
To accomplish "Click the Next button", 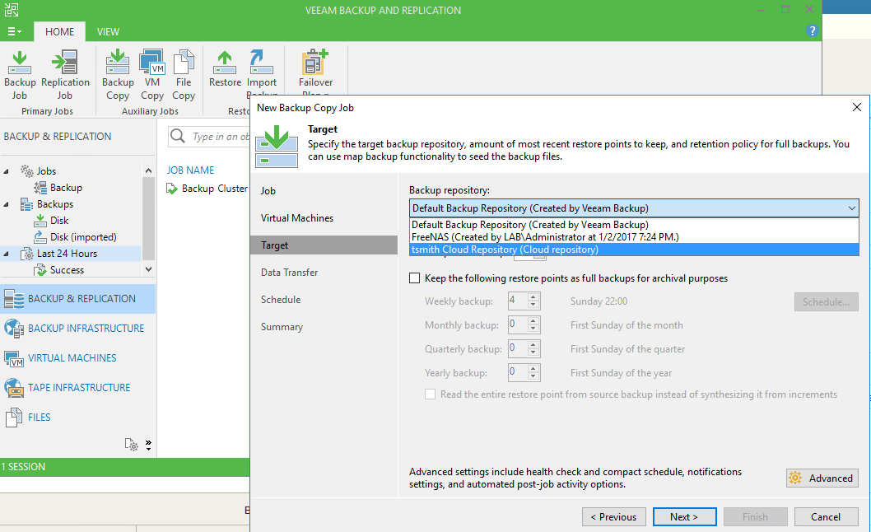I will point(683,517).
